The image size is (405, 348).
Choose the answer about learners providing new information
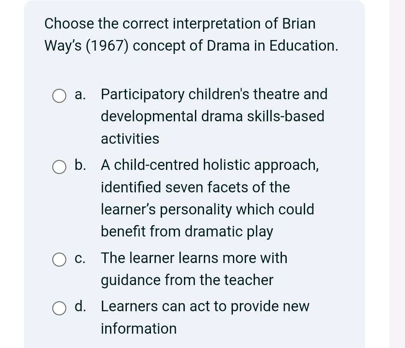[204, 317]
